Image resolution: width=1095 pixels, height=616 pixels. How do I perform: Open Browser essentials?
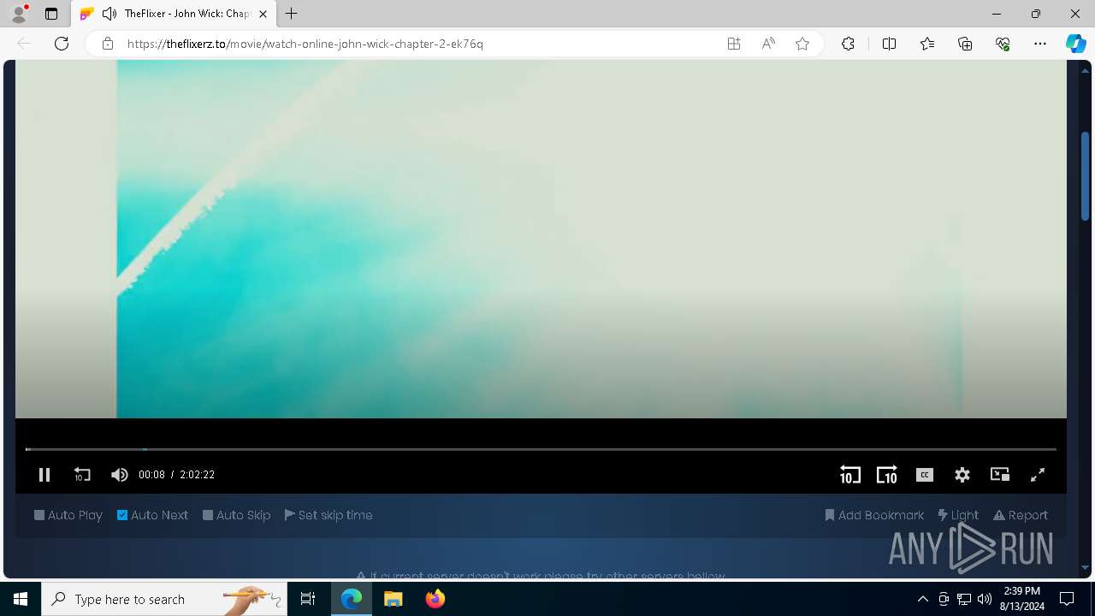1003,44
